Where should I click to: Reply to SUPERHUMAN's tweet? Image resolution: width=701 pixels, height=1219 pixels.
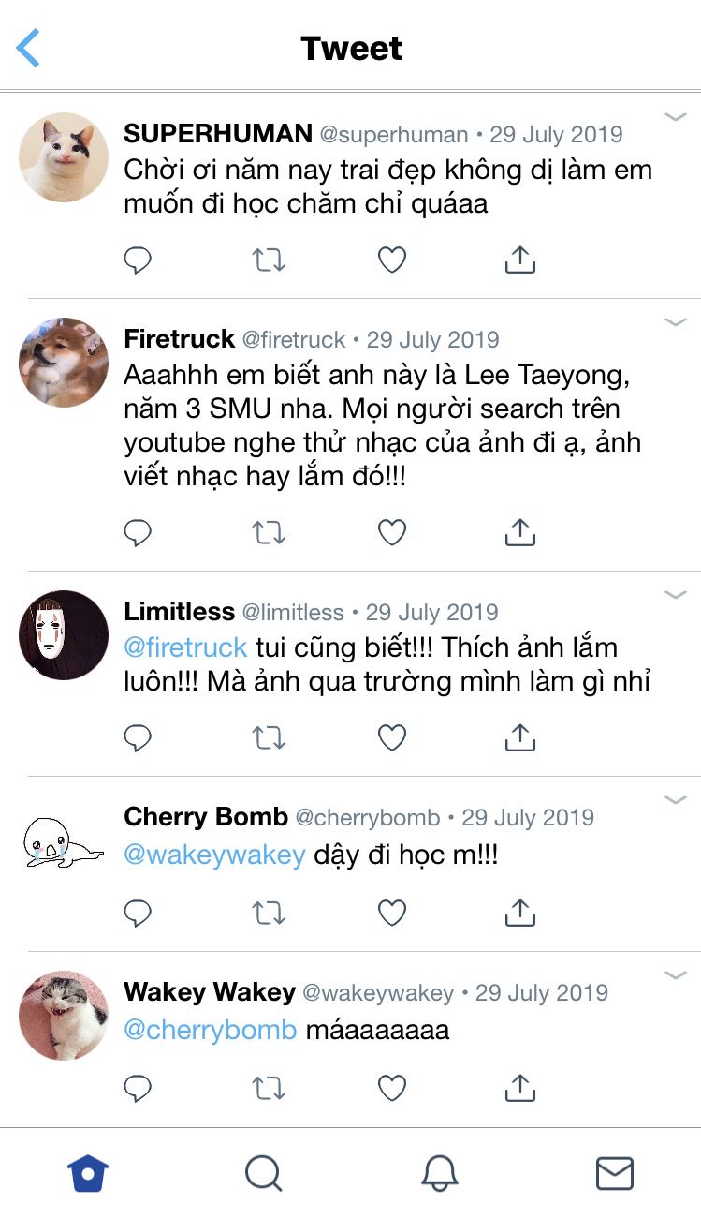(138, 260)
